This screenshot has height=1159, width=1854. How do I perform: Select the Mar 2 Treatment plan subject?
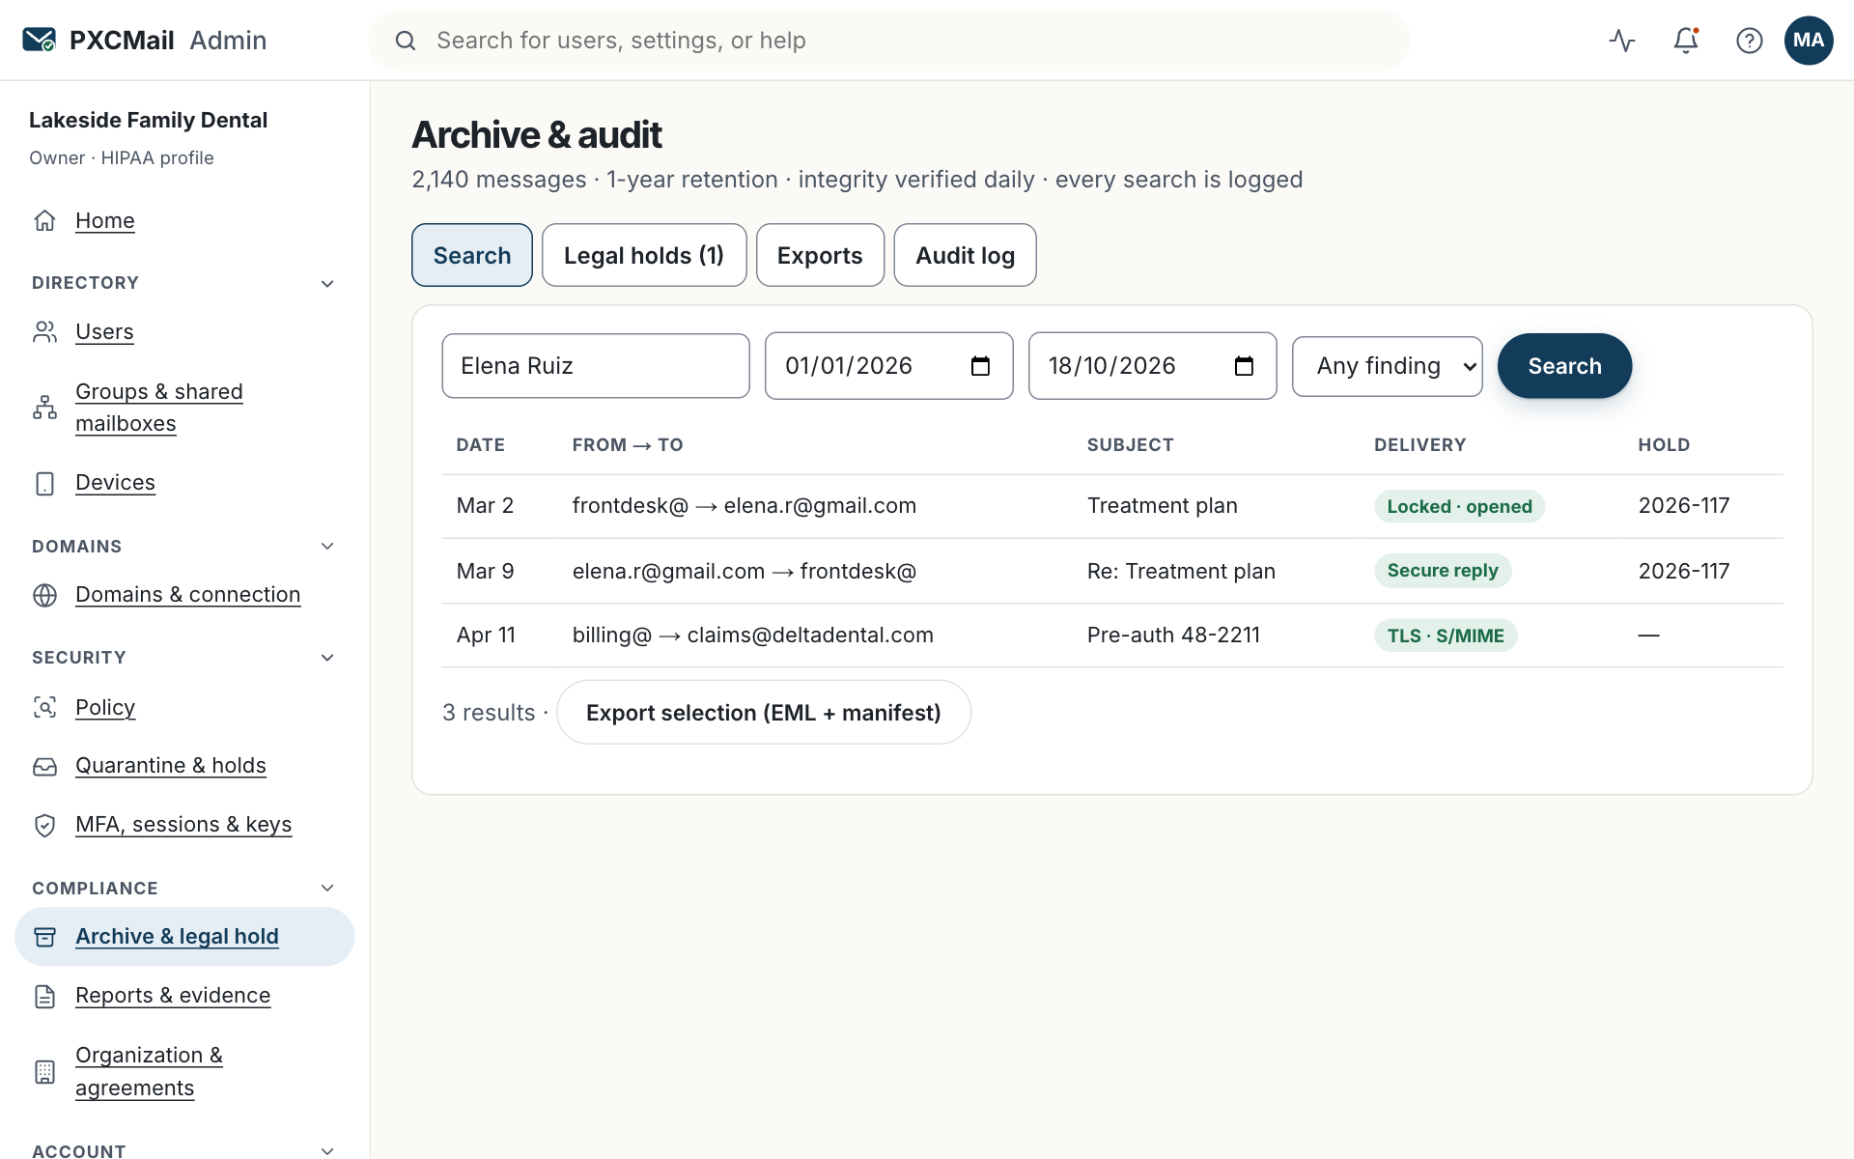1162,506
